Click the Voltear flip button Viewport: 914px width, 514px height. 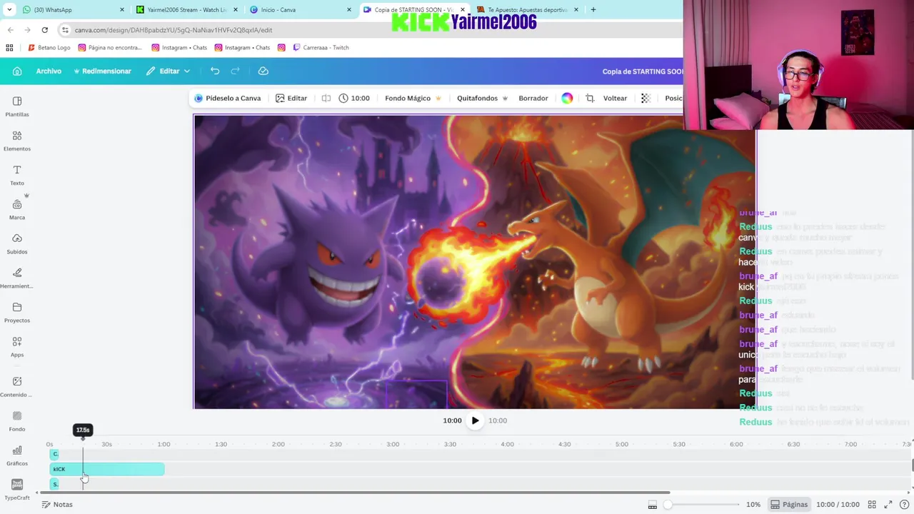615,99
